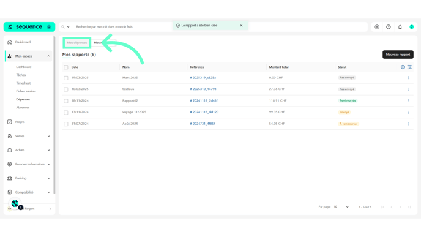Click the Achats shopping bag icon
This screenshot has width=421, height=237.
(x=10, y=150)
